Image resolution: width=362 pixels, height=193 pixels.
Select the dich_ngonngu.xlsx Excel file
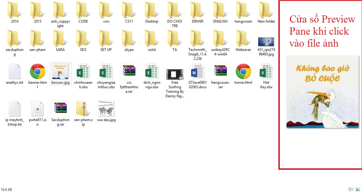tap(152, 76)
